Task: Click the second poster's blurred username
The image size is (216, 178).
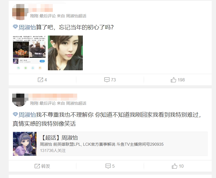Action: coord(53,96)
